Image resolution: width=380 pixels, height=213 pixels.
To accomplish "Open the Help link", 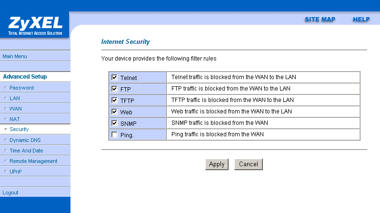I will point(361,19).
